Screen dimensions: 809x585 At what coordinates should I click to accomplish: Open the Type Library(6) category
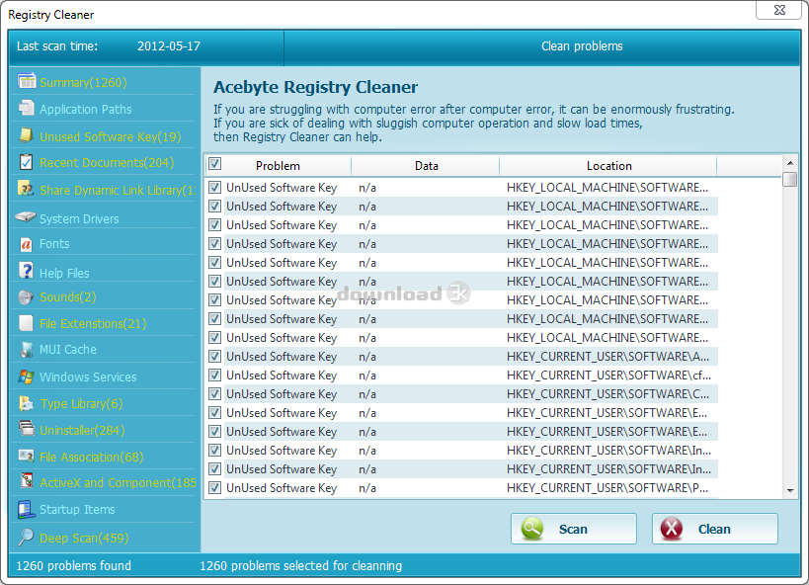tap(81, 404)
